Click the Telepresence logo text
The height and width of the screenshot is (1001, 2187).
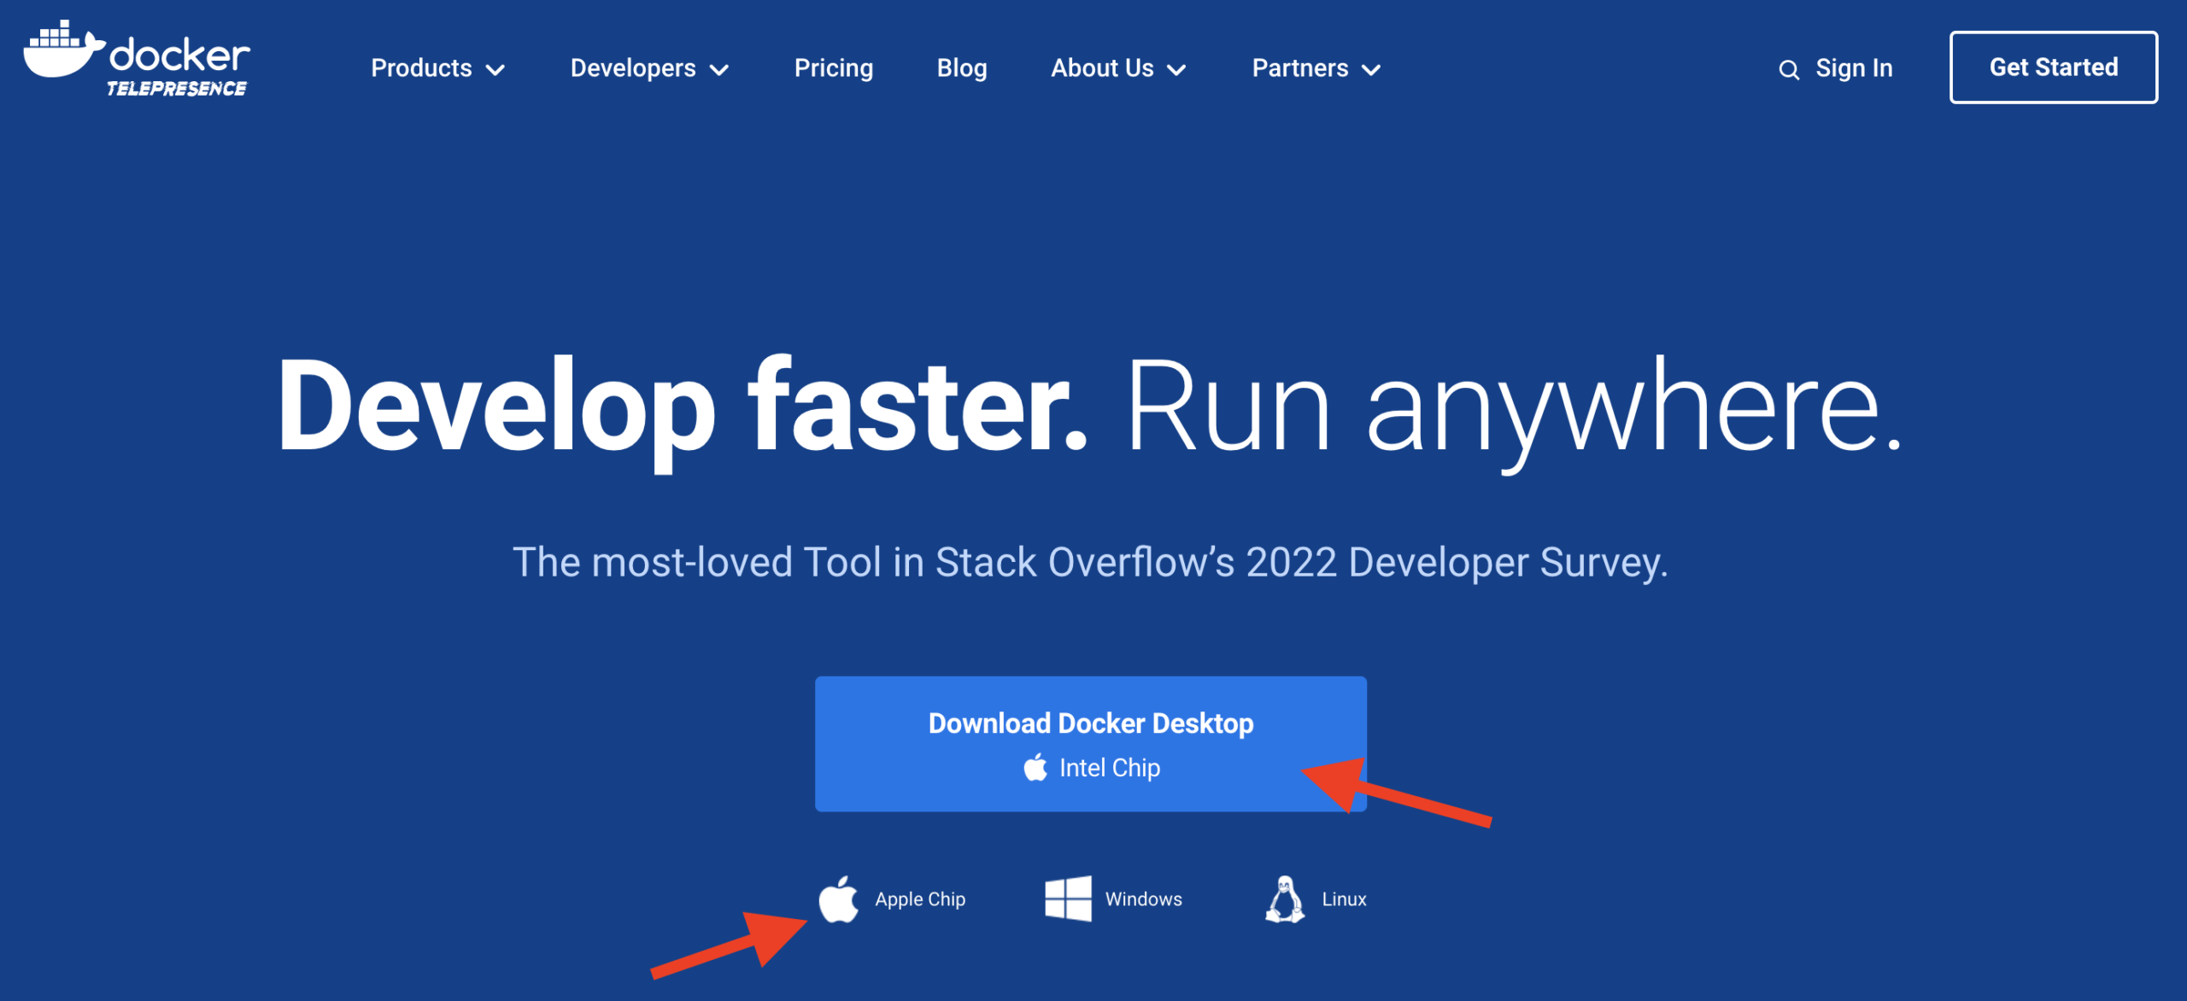pyautogui.click(x=177, y=89)
